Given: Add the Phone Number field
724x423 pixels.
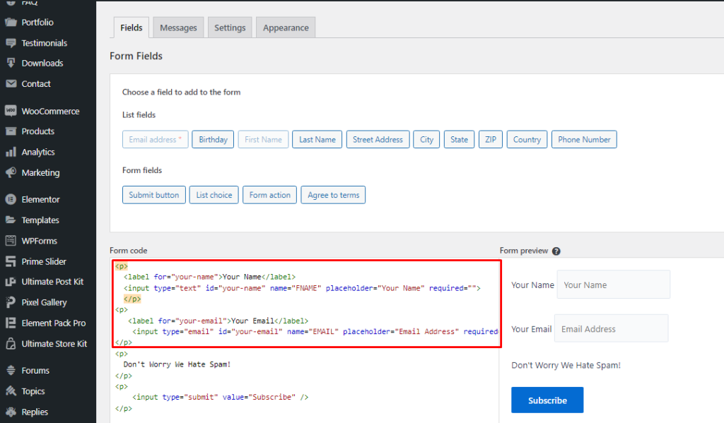Looking at the screenshot, I should pos(584,139).
